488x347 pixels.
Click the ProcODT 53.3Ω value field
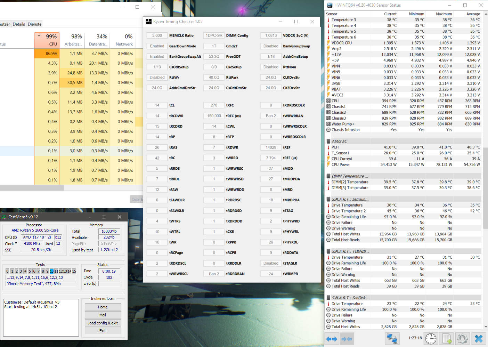214,57
